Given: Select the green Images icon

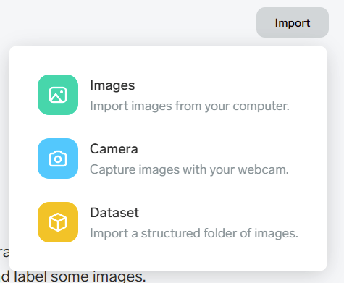Looking at the screenshot, I should click(58, 95).
